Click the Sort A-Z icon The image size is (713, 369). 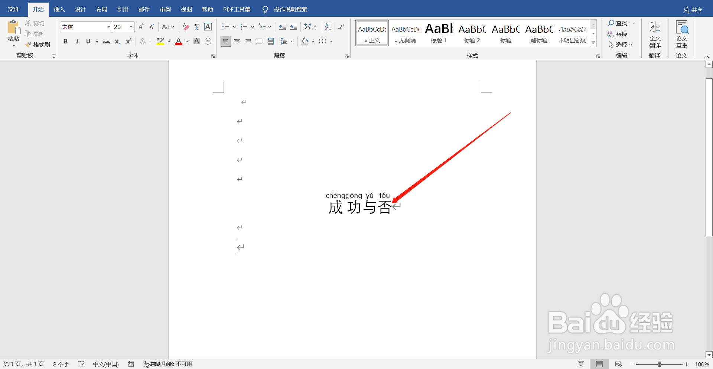[x=328, y=27]
